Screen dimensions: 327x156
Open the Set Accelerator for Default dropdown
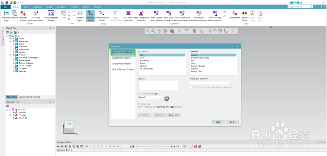pos(160,97)
